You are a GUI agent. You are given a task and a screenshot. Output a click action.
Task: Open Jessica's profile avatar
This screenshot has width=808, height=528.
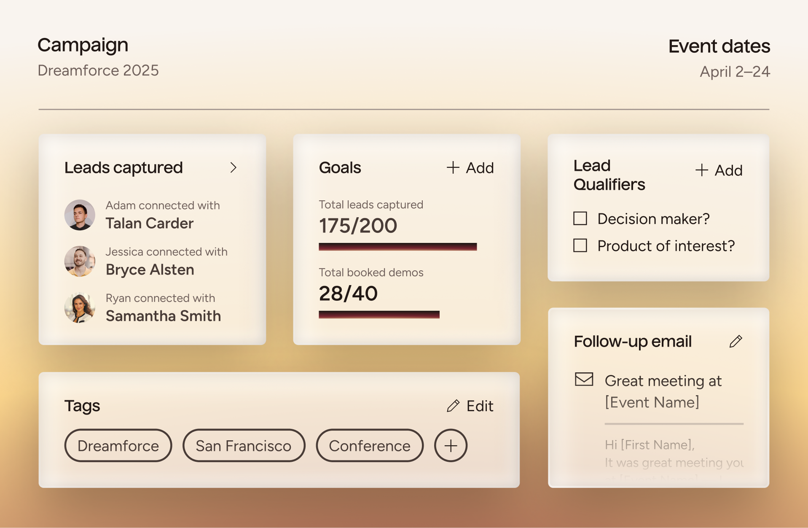pos(80,261)
